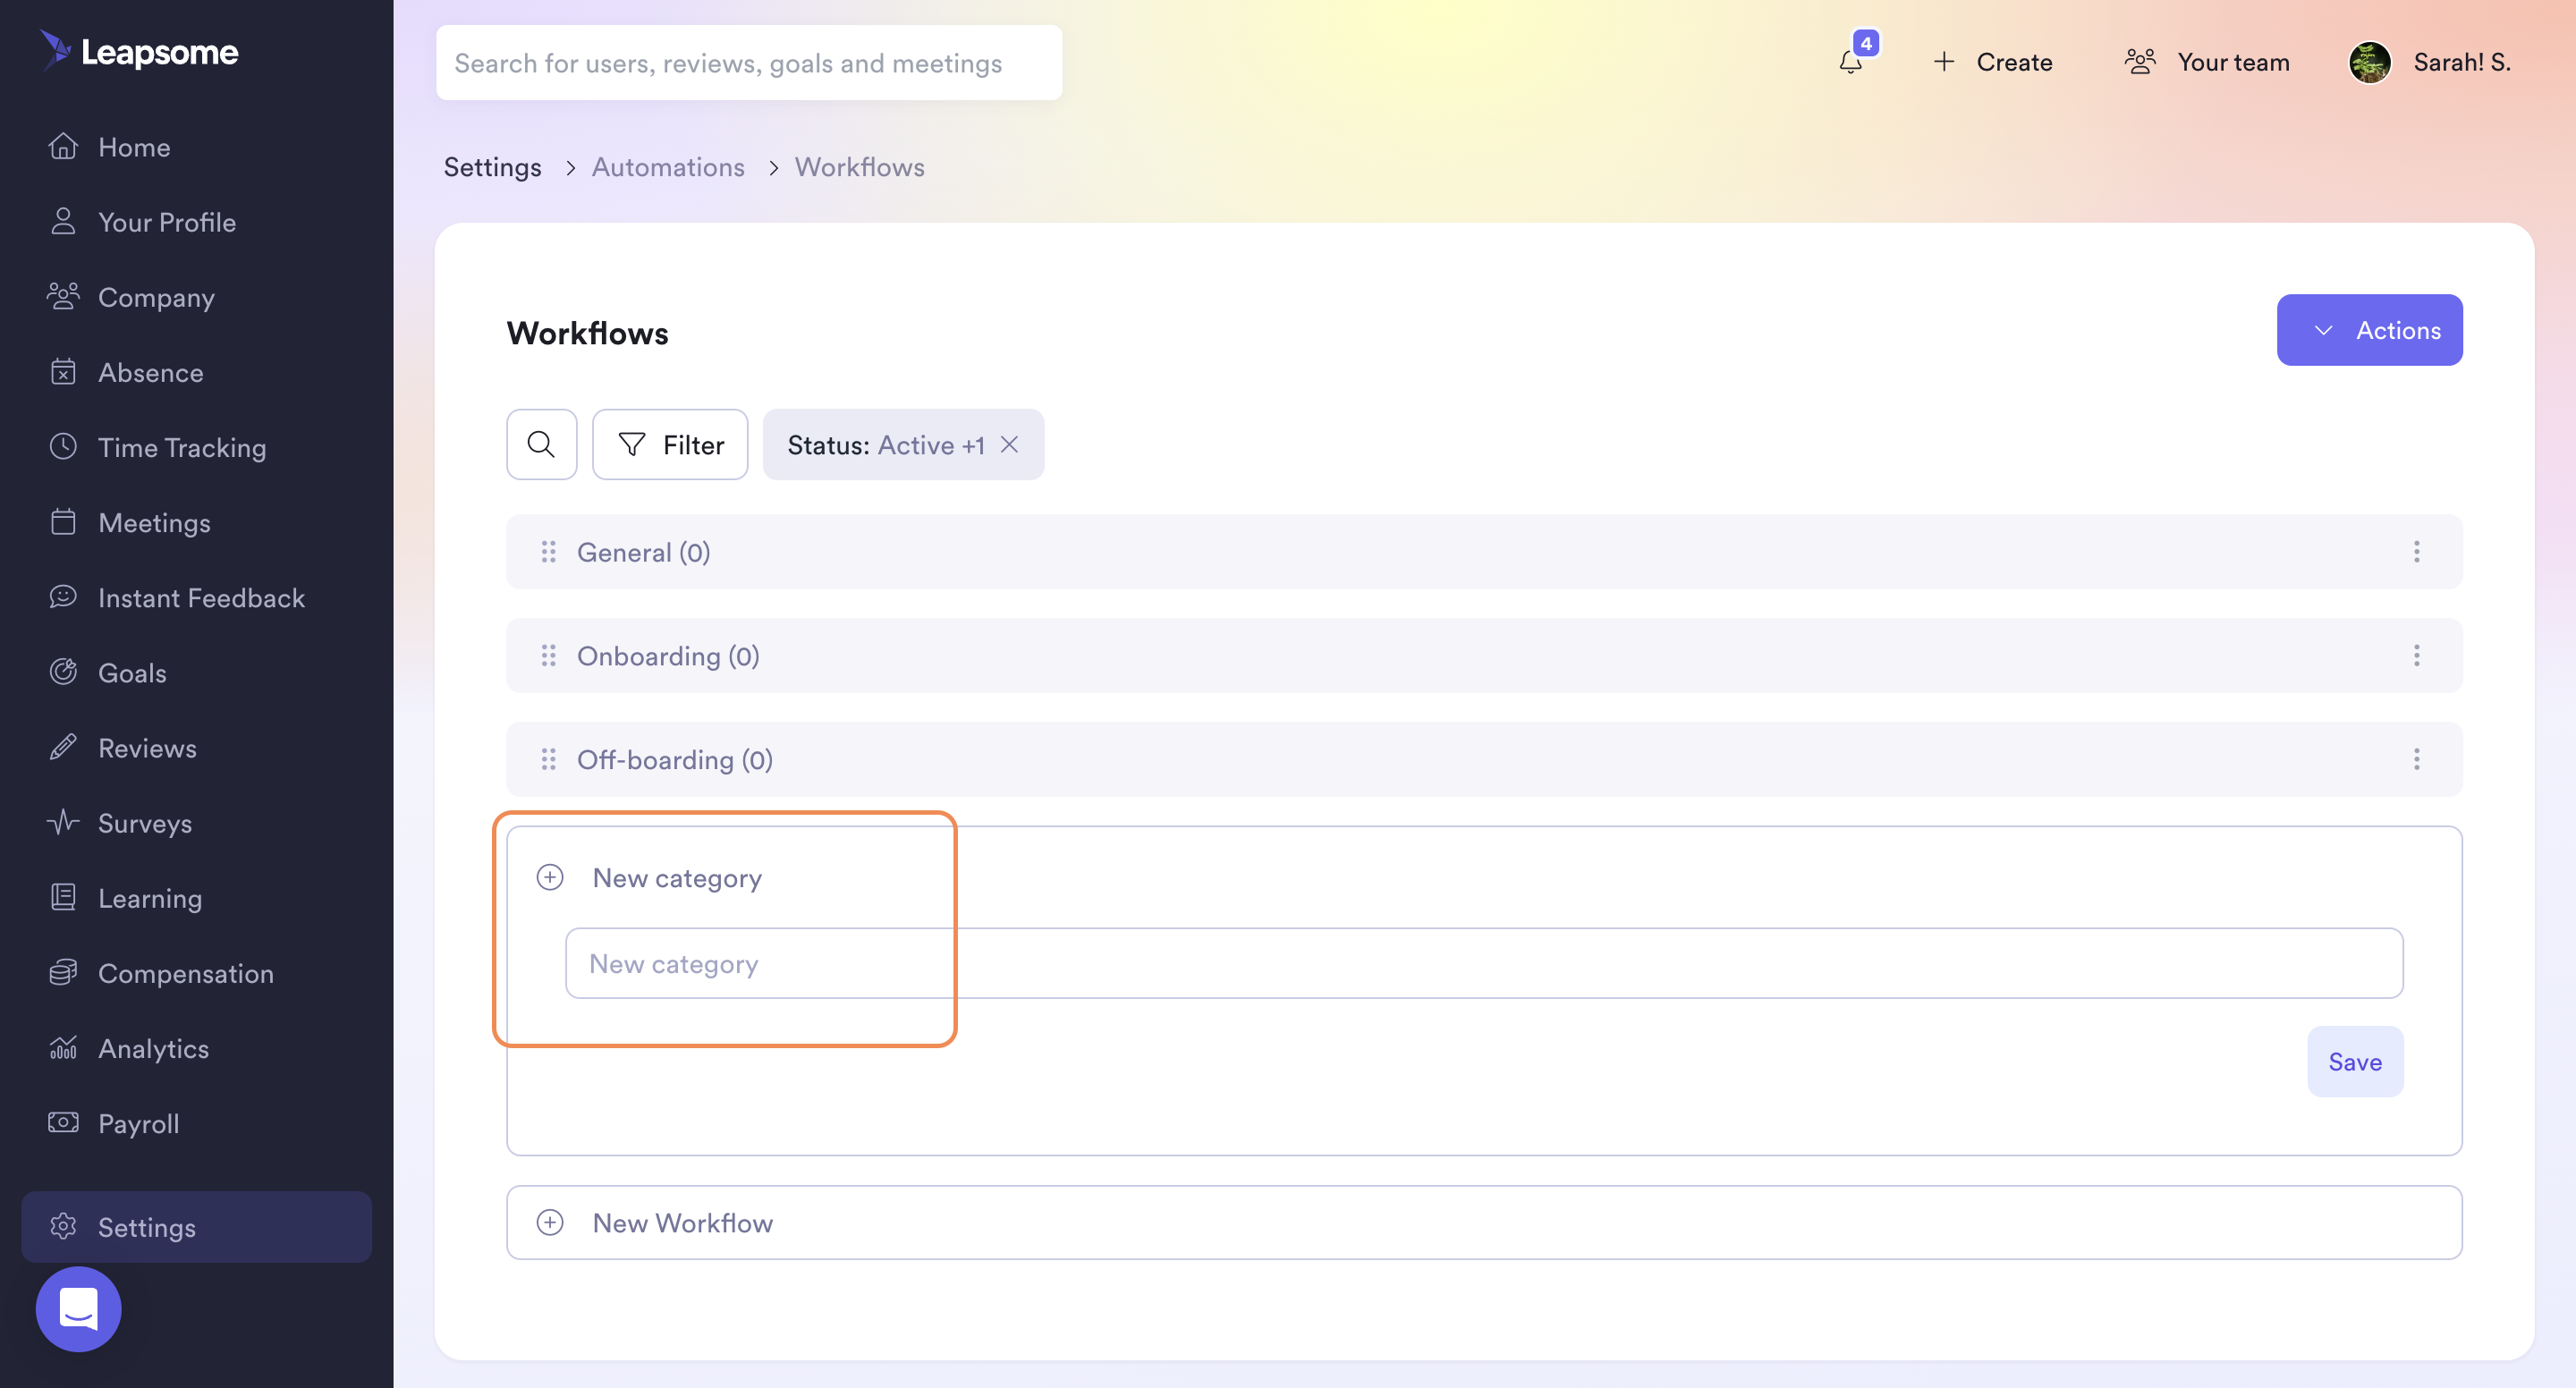Click the Settings breadcrumb link
The height and width of the screenshot is (1388, 2576).
click(x=492, y=166)
